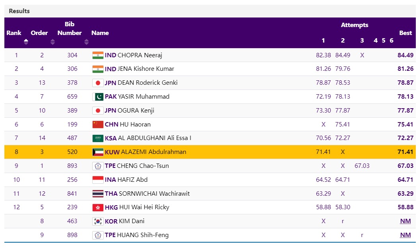Sort results by the Bib Number column arrows
Image resolution: width=419 pixels, height=251 pixels.
[86, 41]
